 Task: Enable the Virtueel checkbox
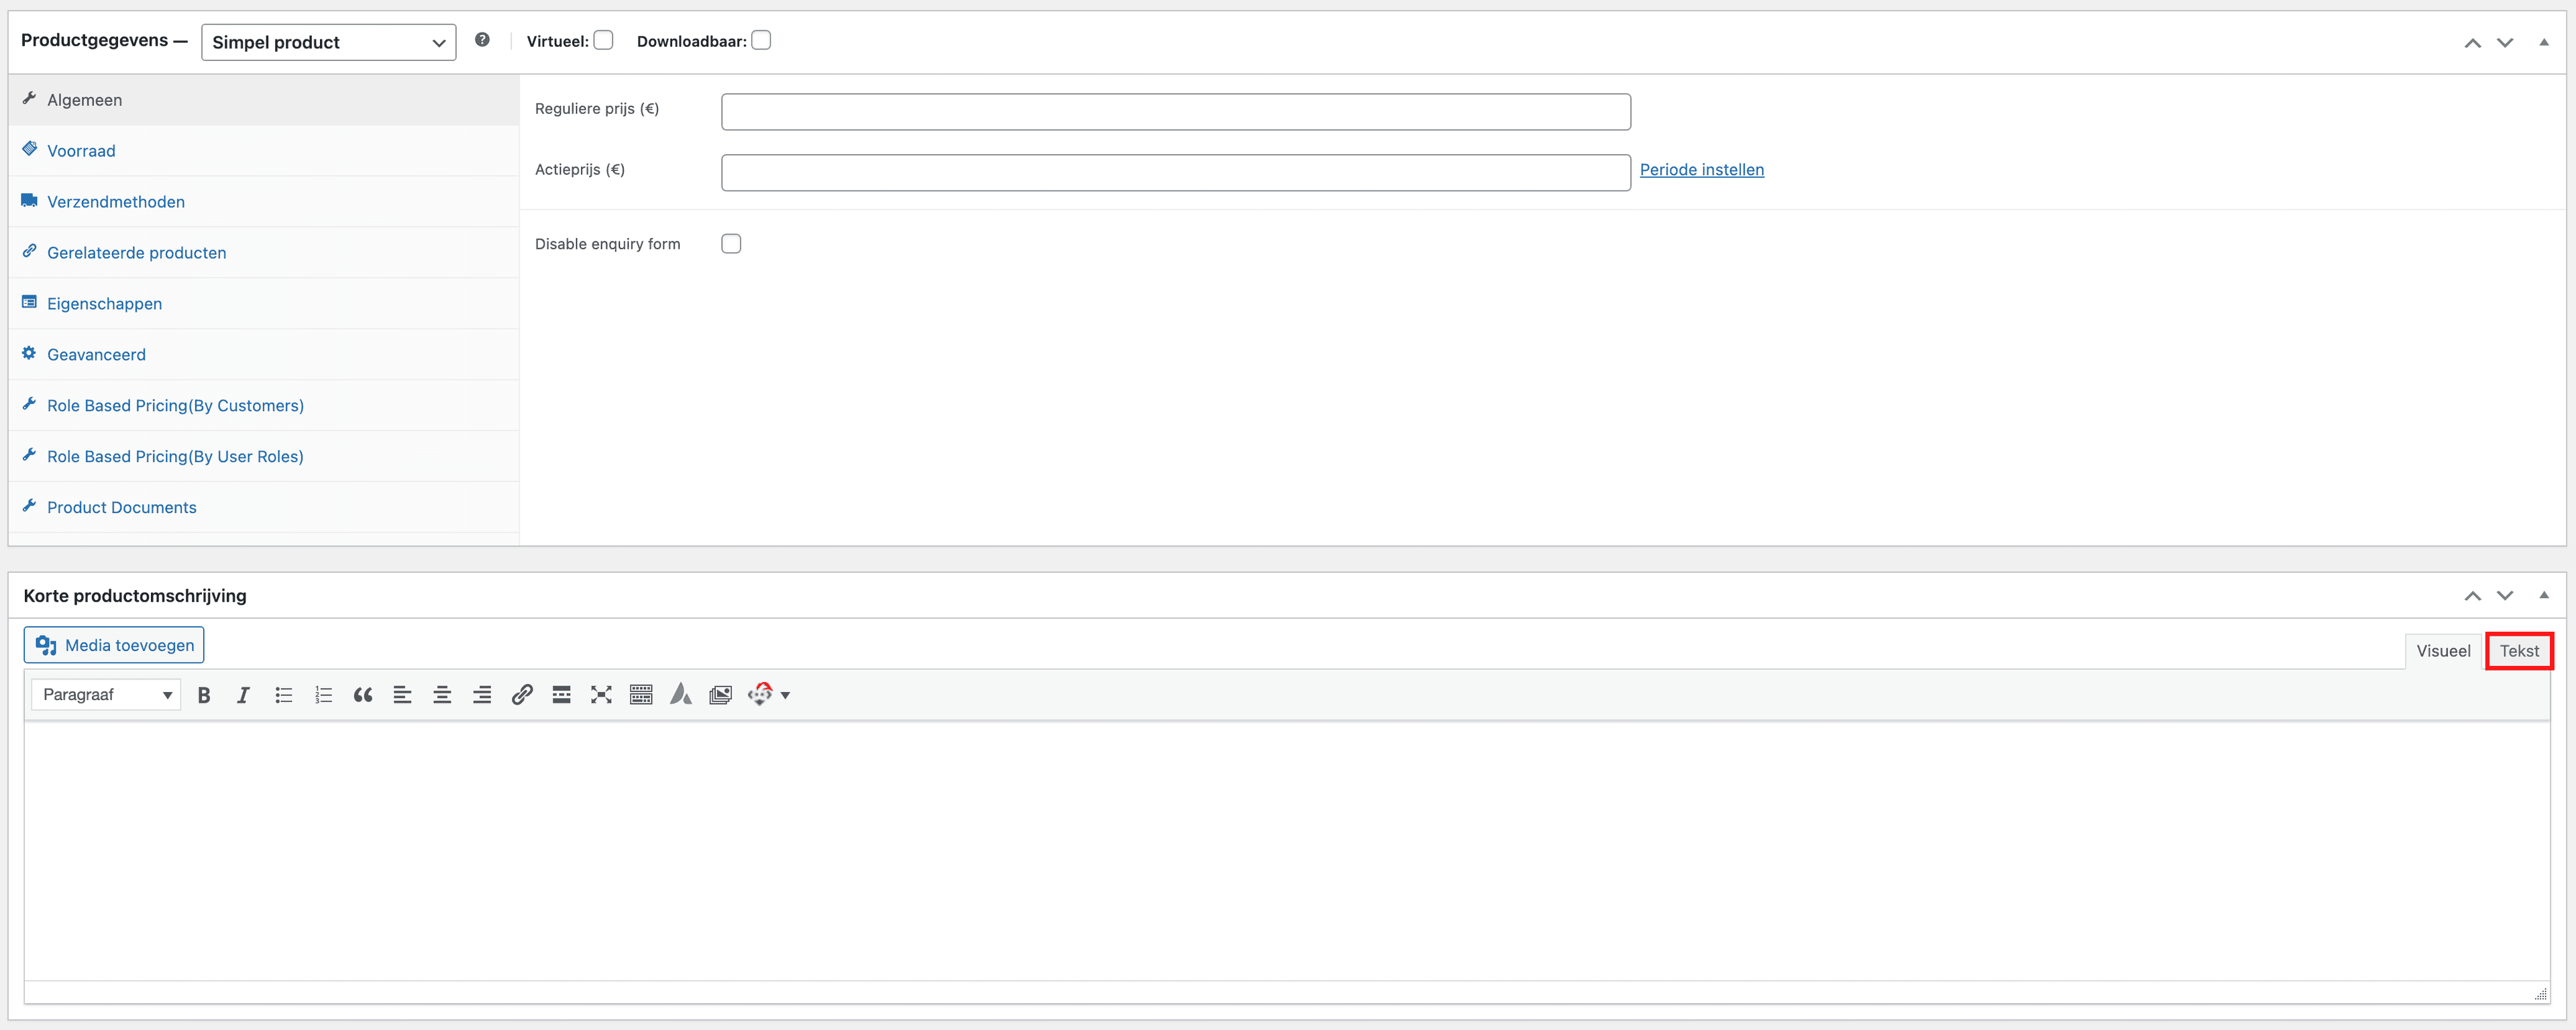603,40
